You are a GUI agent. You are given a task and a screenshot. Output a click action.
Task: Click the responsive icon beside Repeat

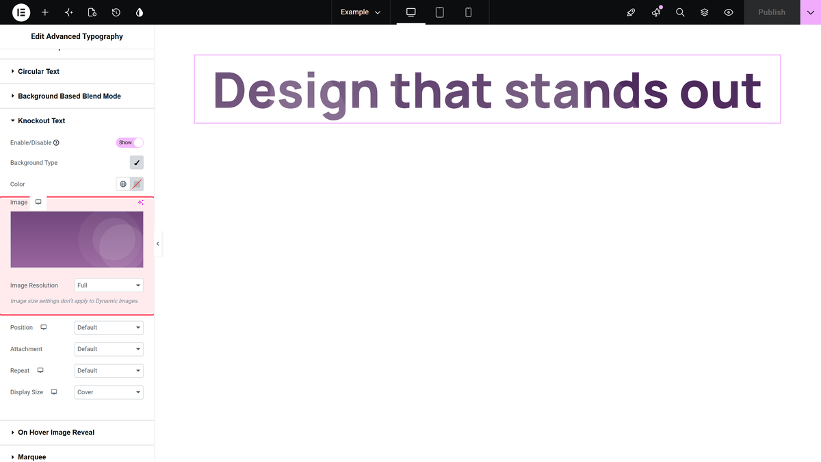tap(40, 370)
